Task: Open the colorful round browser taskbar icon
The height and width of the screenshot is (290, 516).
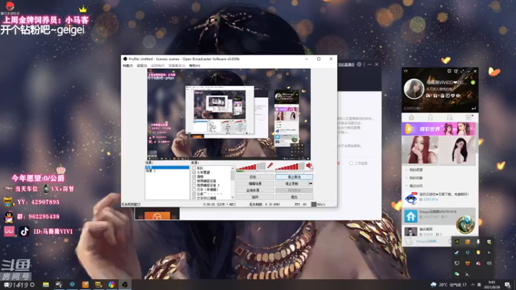Action: pos(112,284)
